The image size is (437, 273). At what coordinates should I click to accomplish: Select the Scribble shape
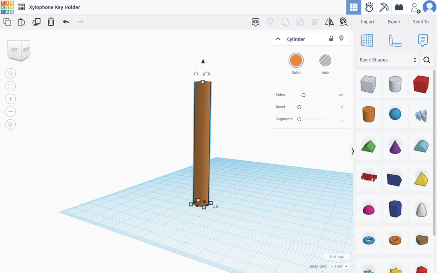[421, 115]
